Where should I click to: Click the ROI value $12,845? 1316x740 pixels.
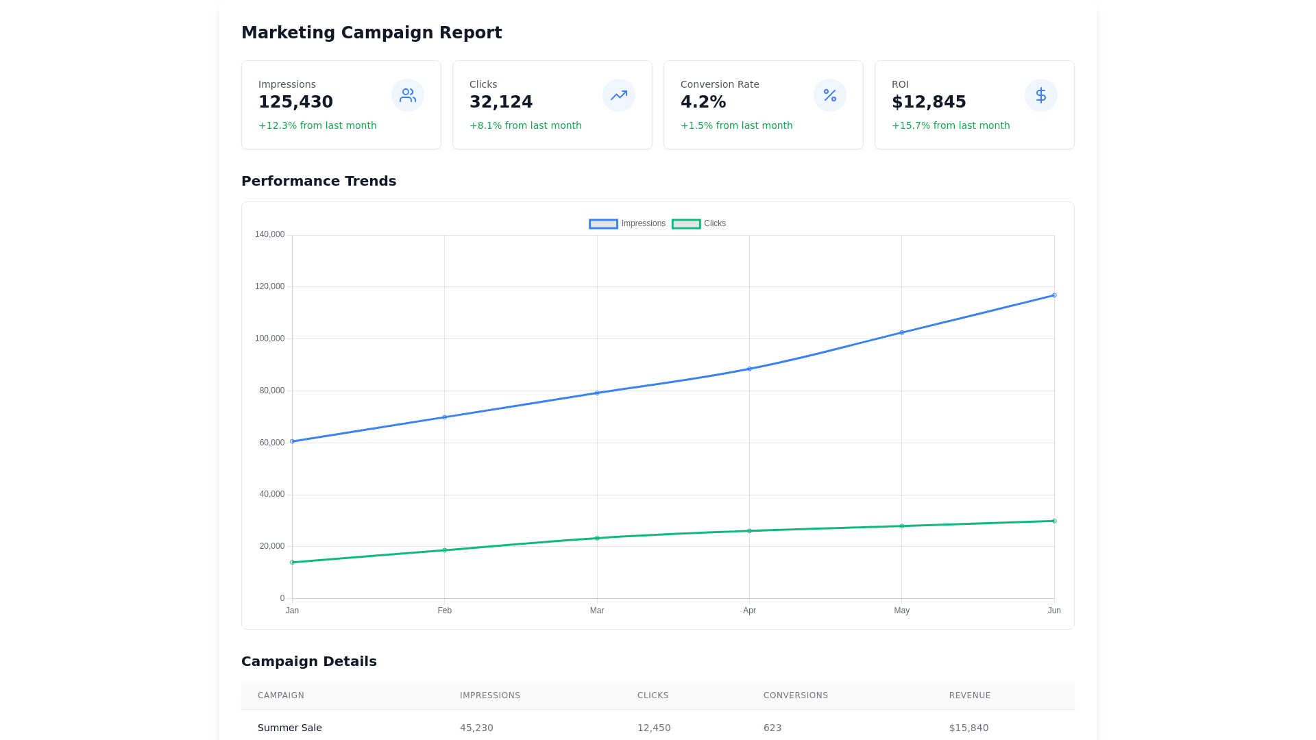click(929, 102)
